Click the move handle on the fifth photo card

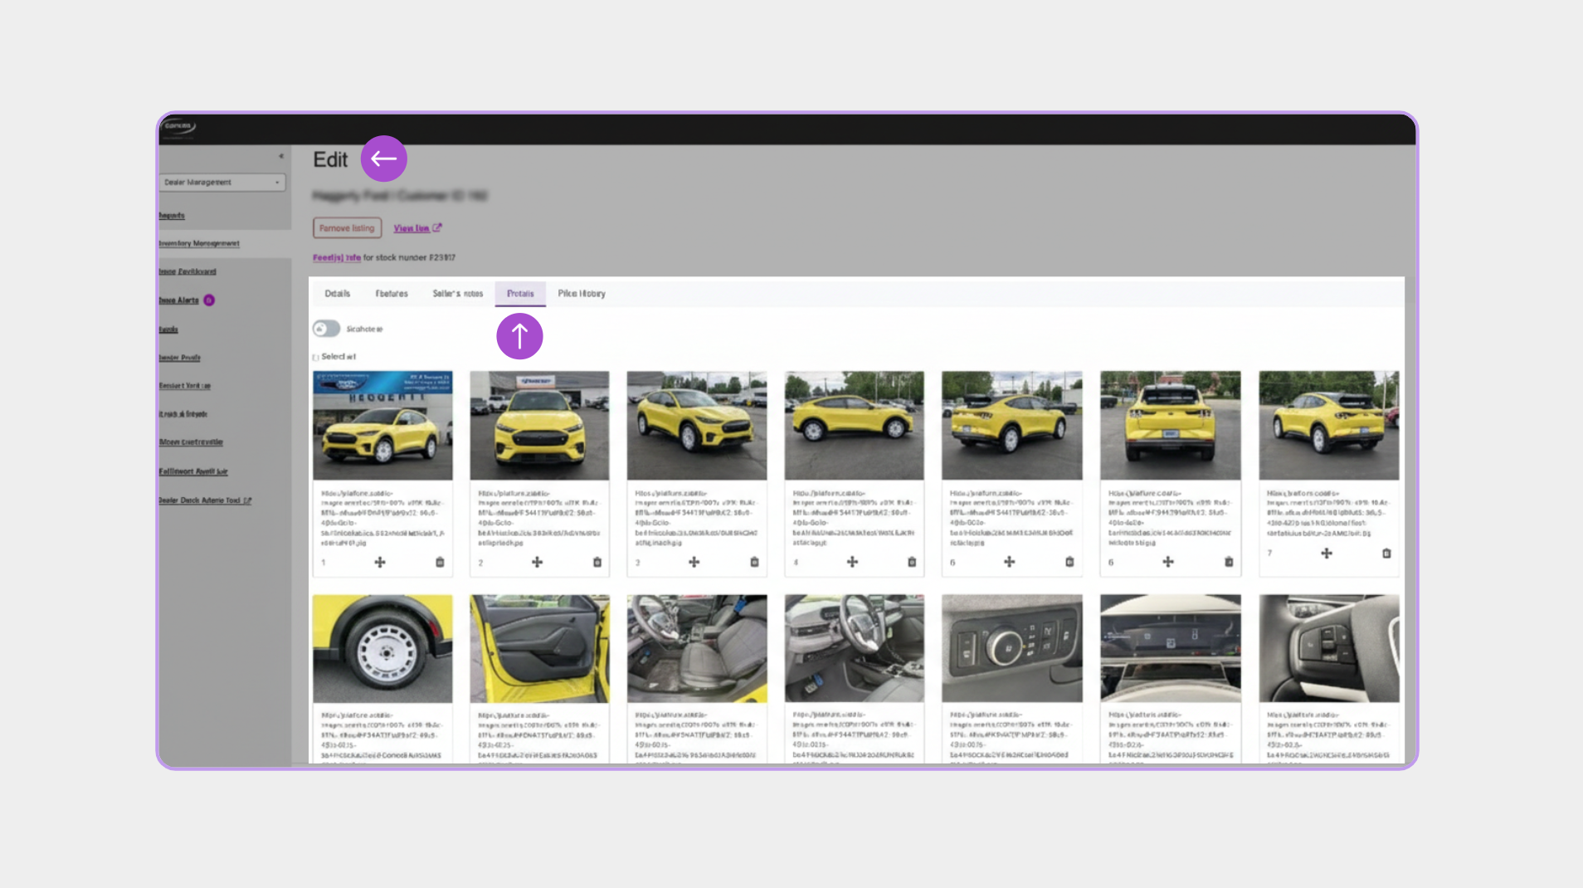pyautogui.click(x=1010, y=563)
